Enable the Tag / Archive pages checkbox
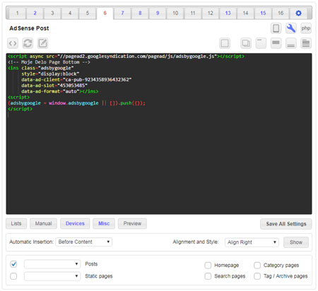 tap(257, 276)
